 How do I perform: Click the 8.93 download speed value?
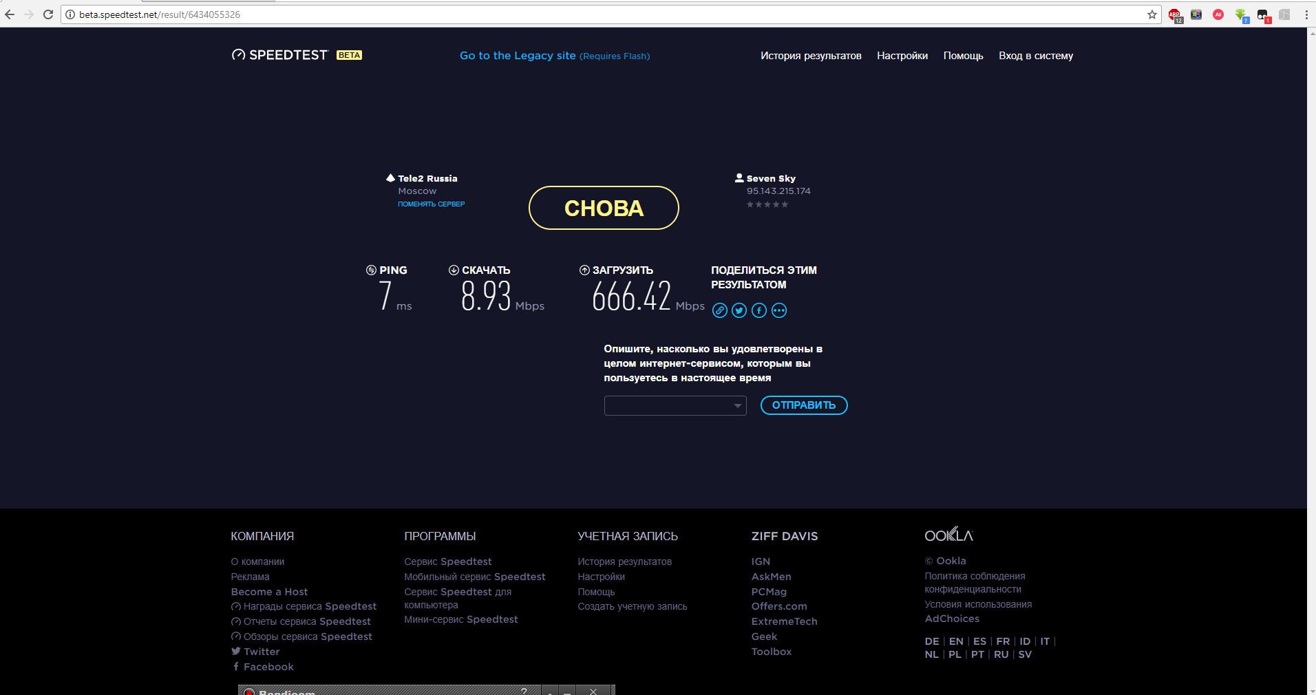pyautogui.click(x=486, y=297)
